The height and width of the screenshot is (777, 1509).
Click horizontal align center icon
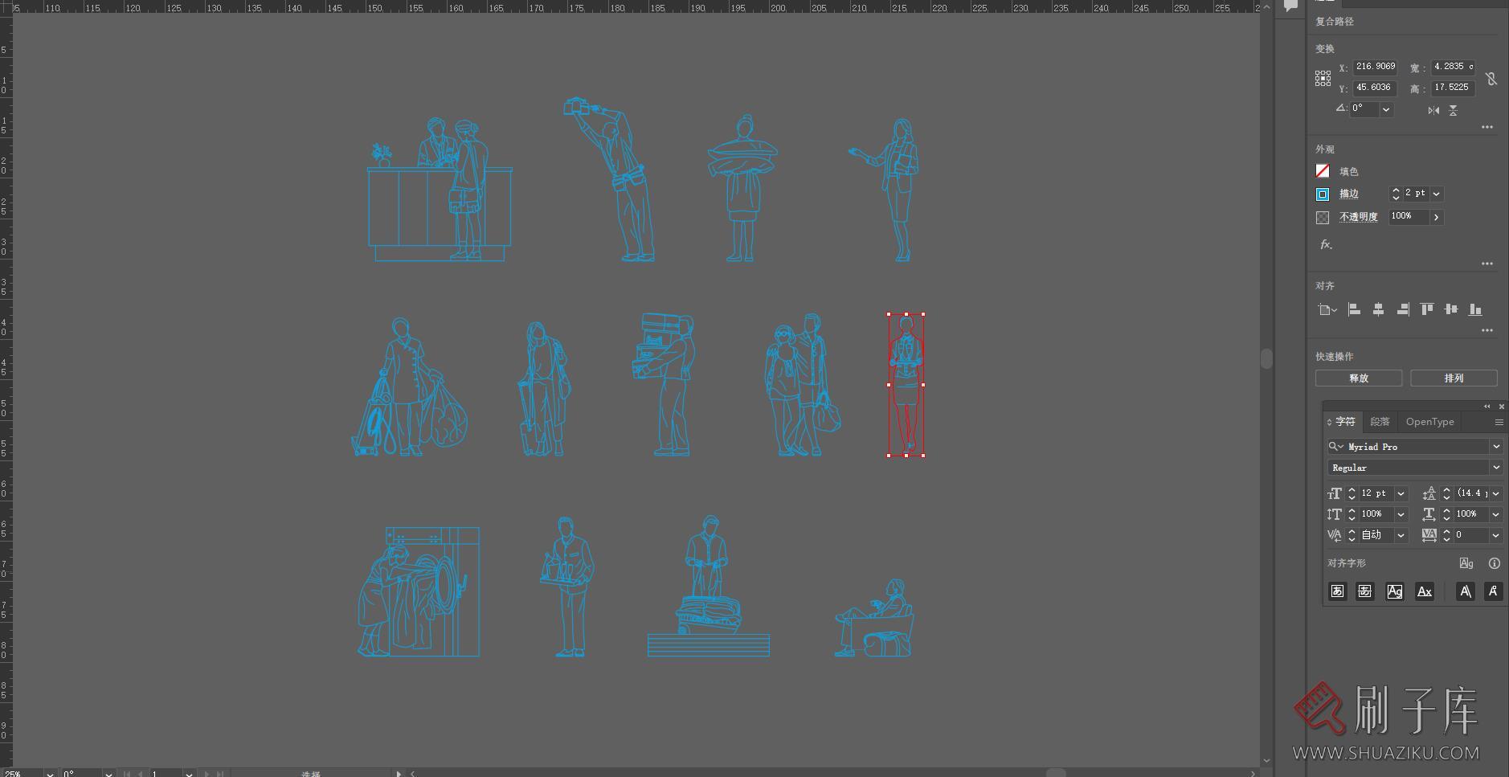pos(1378,309)
